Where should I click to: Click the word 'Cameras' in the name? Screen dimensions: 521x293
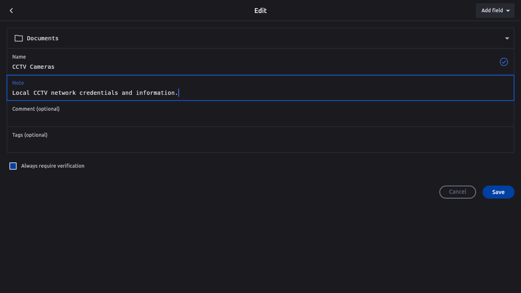click(x=42, y=67)
